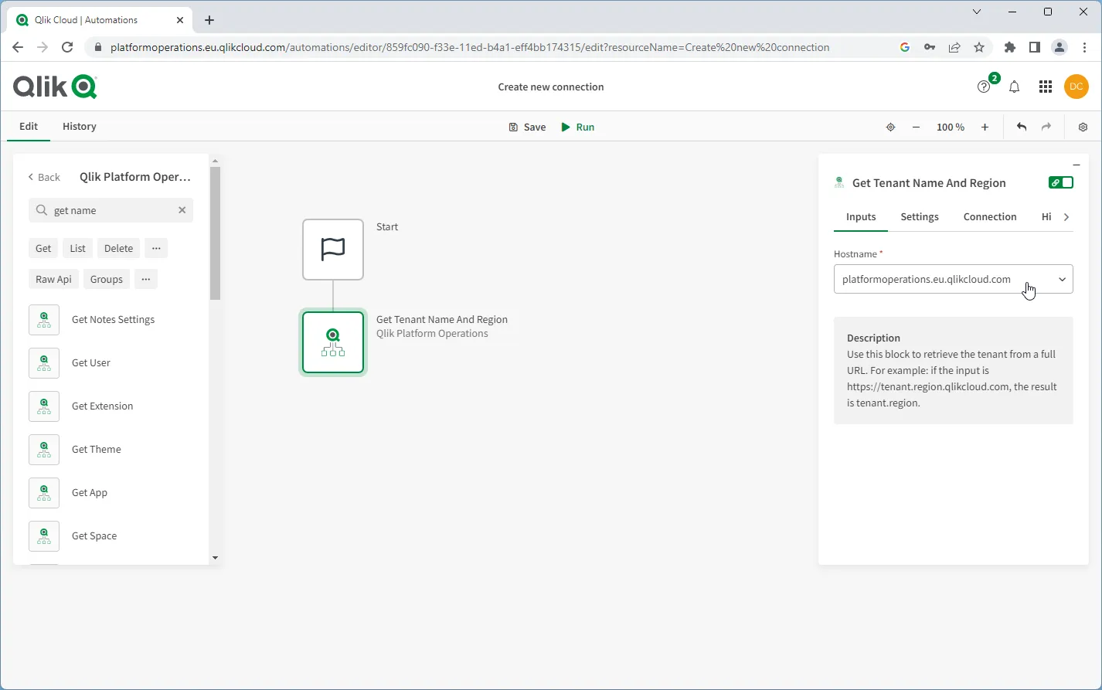Zoom out with the minus control
The height and width of the screenshot is (690, 1102).
(x=916, y=127)
